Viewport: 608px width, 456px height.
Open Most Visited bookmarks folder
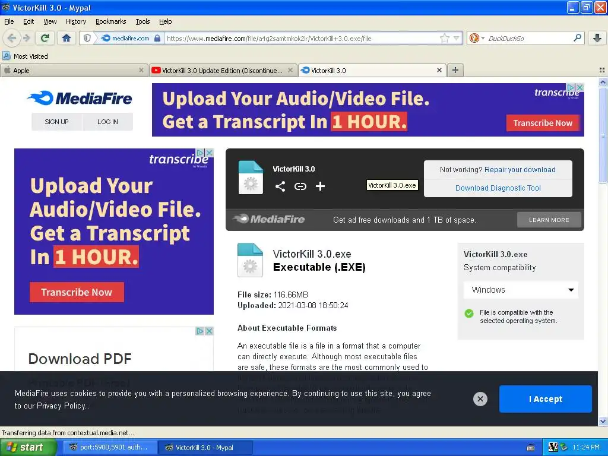coord(26,56)
